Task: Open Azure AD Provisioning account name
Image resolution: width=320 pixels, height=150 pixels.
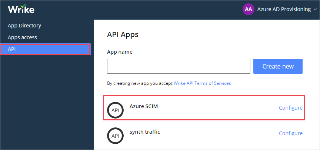Action: tap(284, 9)
